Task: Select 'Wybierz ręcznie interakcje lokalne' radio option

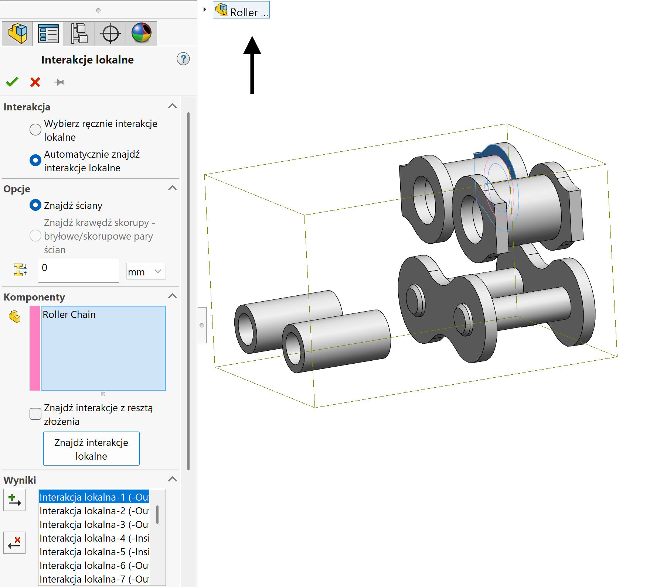Action: point(35,130)
